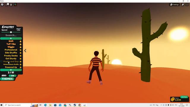
Task: Show hidden system tray icons chevron
Action: pos(161,105)
